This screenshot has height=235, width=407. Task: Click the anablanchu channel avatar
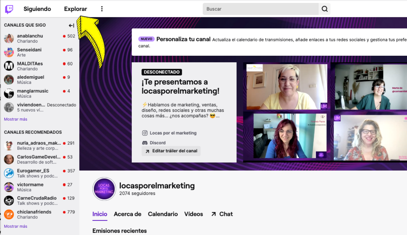tap(8, 38)
